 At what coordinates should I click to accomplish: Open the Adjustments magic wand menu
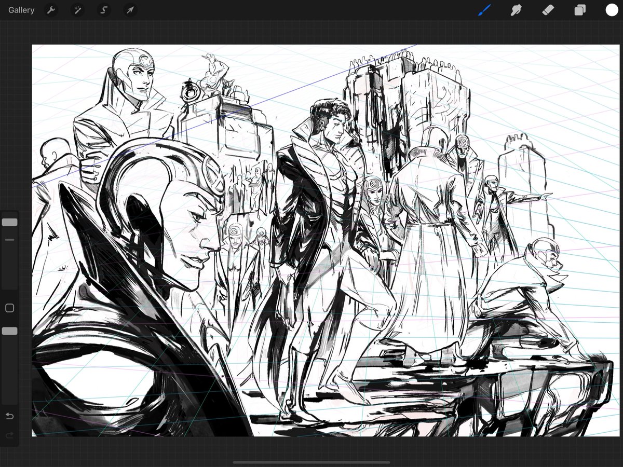coord(77,10)
